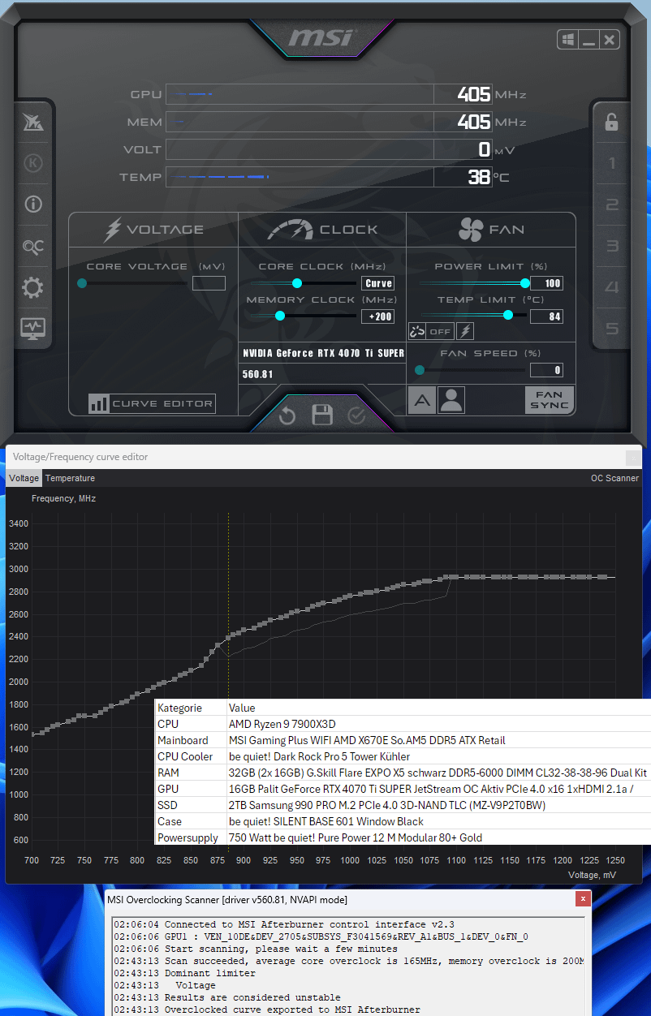Click the power limit slider handle

tap(525, 283)
